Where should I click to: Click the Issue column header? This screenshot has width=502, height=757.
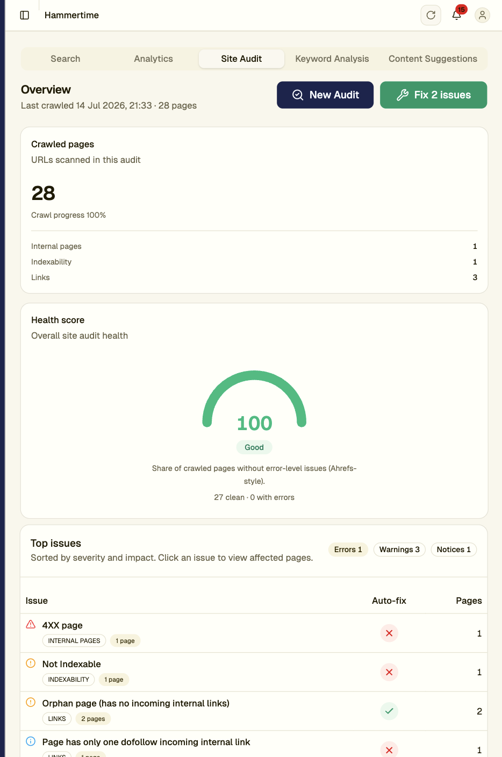click(x=37, y=601)
